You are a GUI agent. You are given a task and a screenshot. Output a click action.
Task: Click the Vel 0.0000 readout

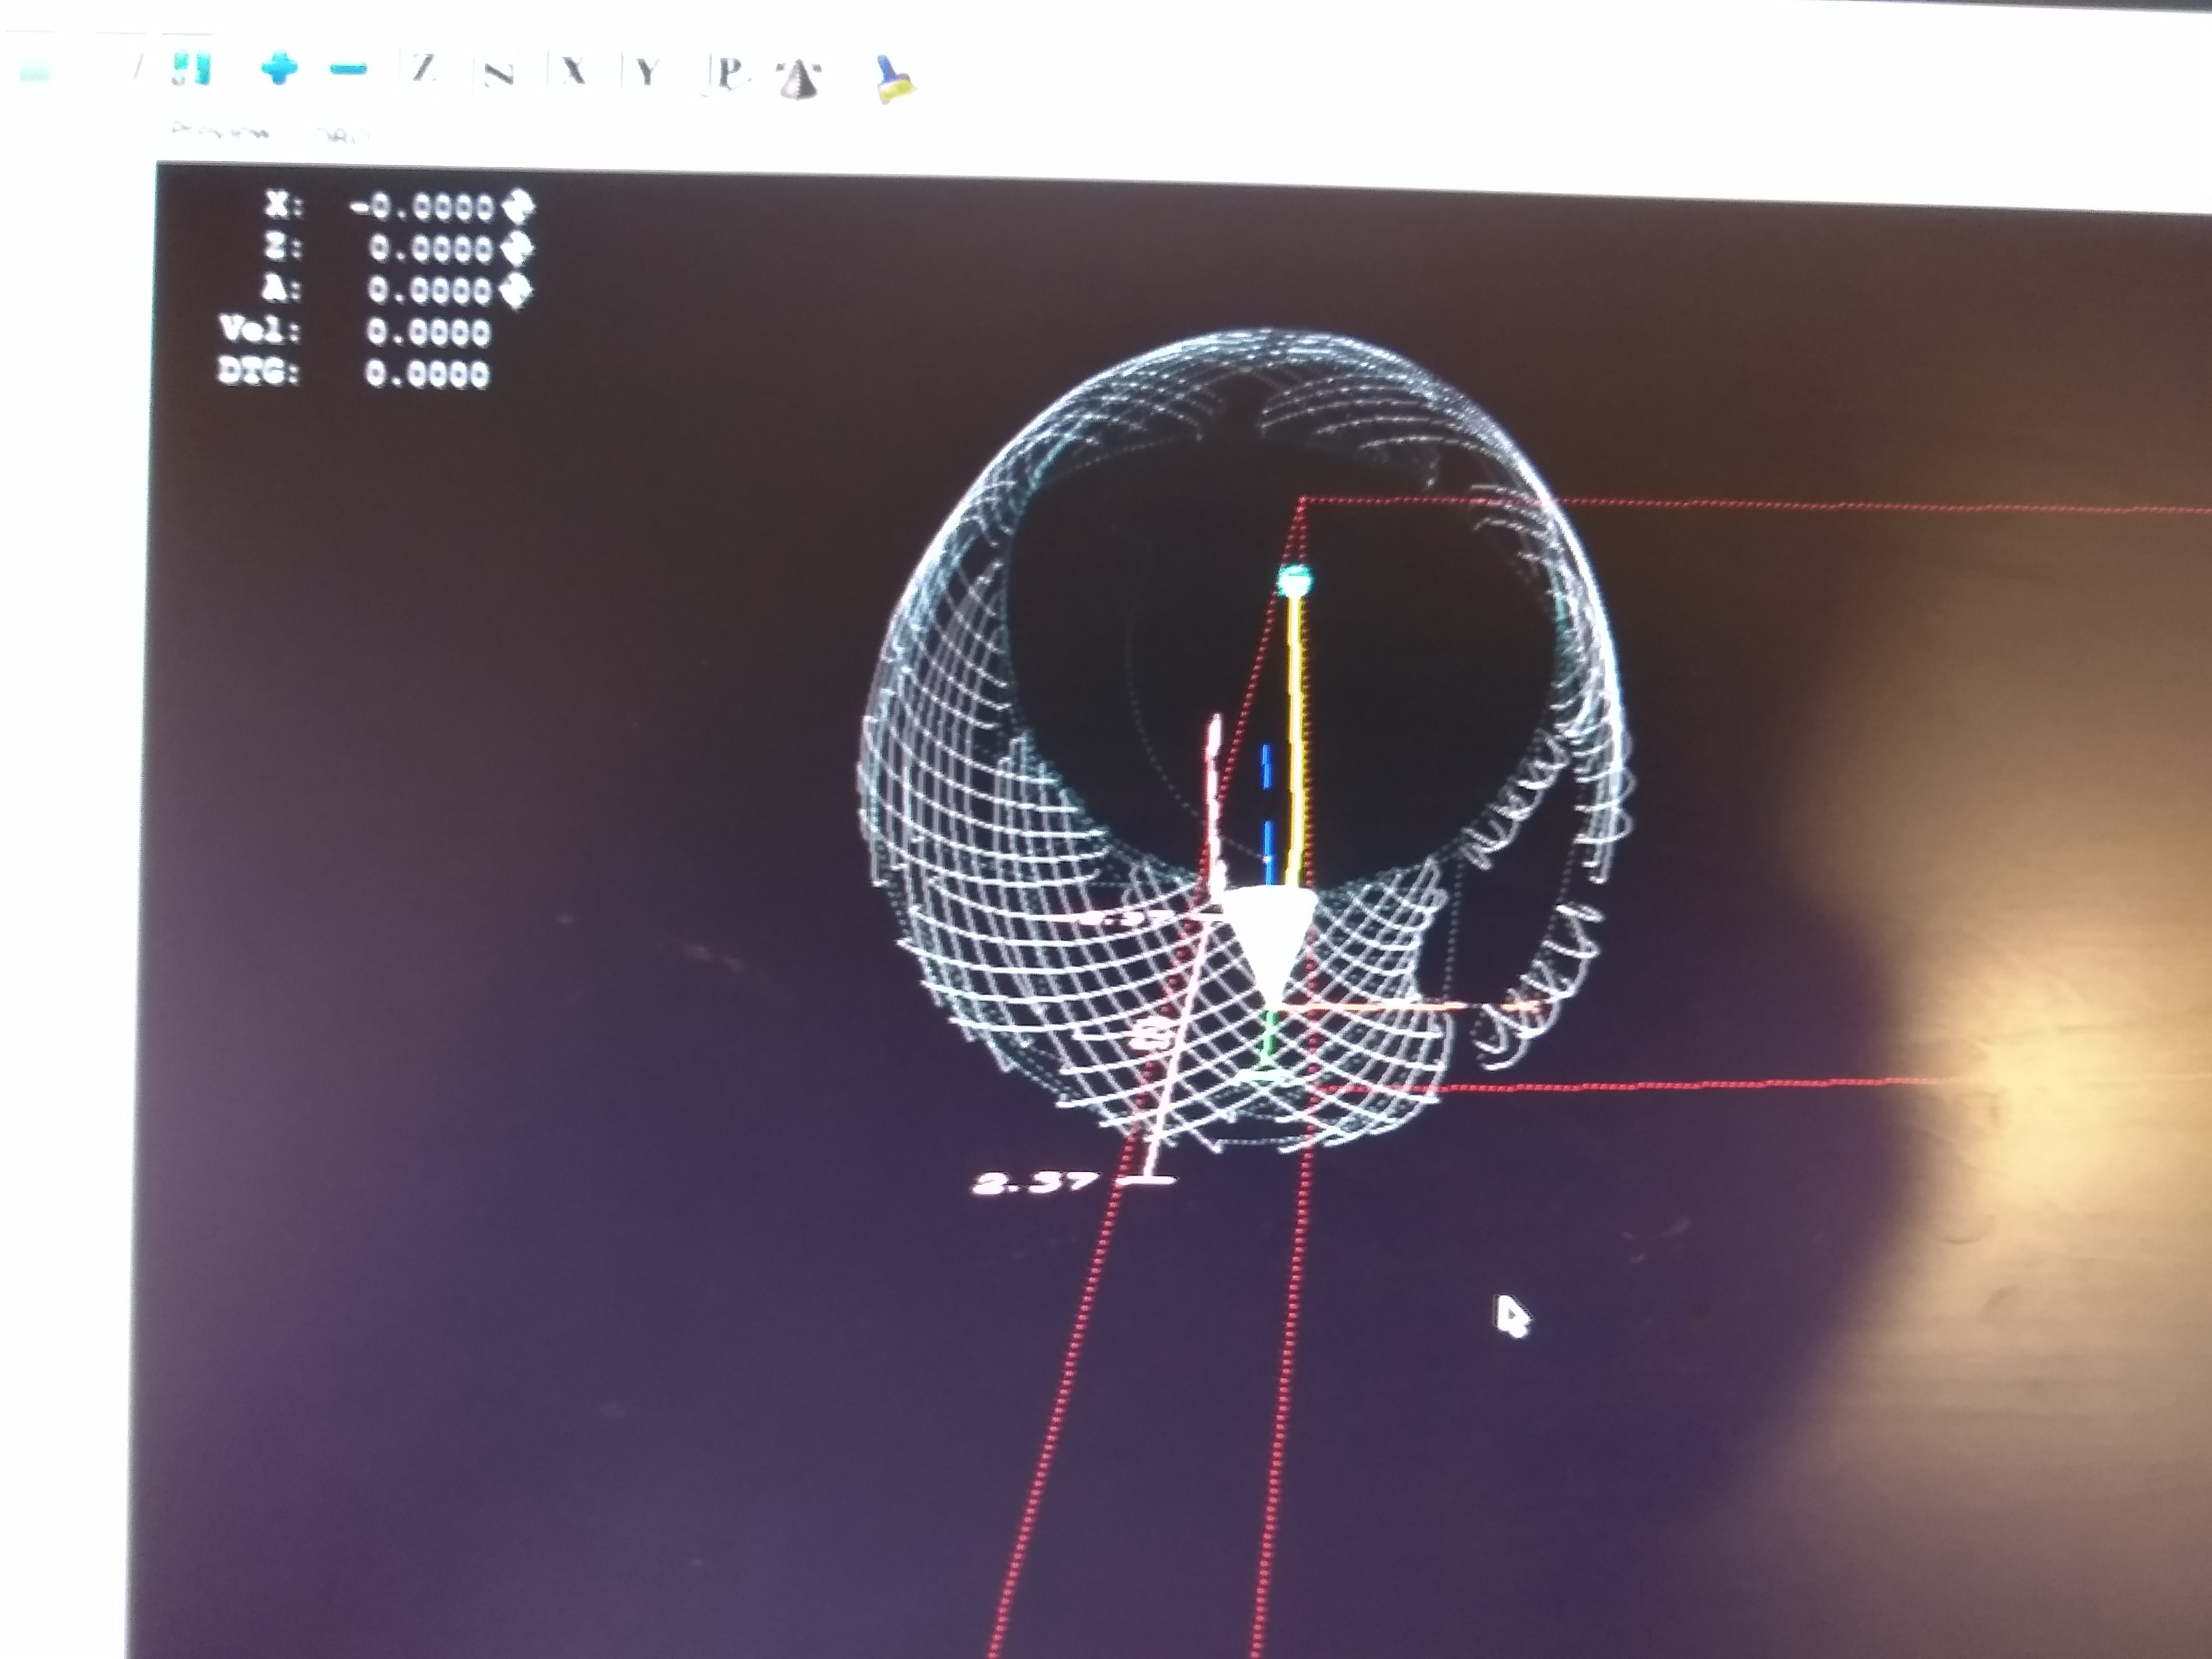(x=355, y=331)
